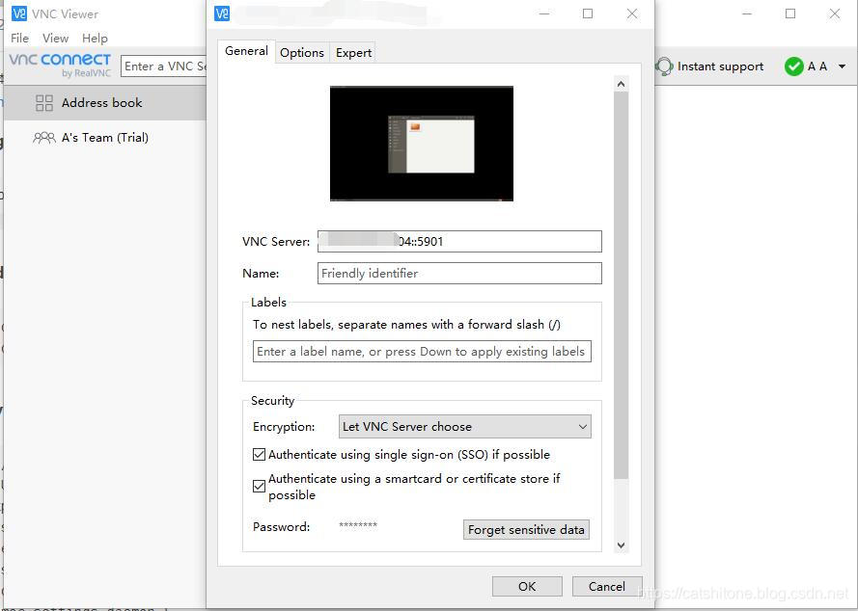Click the saved Password asterisks

(x=358, y=526)
